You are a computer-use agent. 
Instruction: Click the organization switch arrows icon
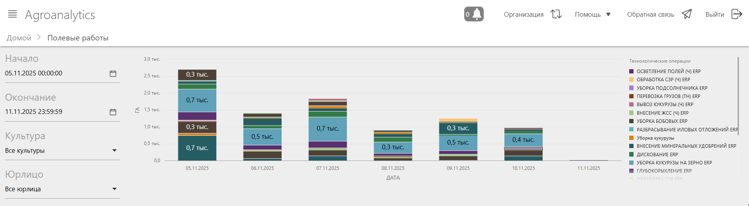point(556,14)
